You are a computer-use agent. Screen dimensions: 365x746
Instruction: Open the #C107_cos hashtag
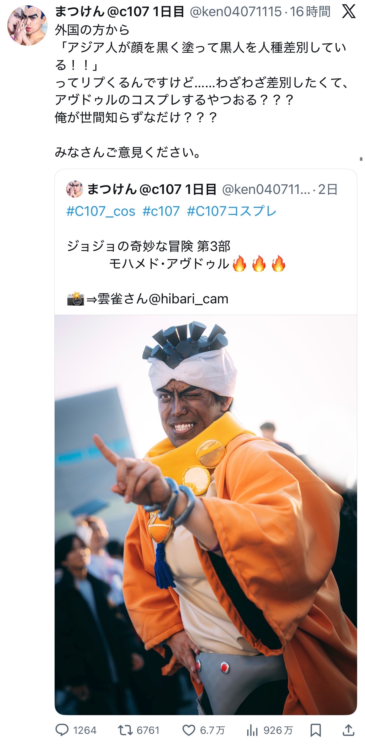click(101, 211)
